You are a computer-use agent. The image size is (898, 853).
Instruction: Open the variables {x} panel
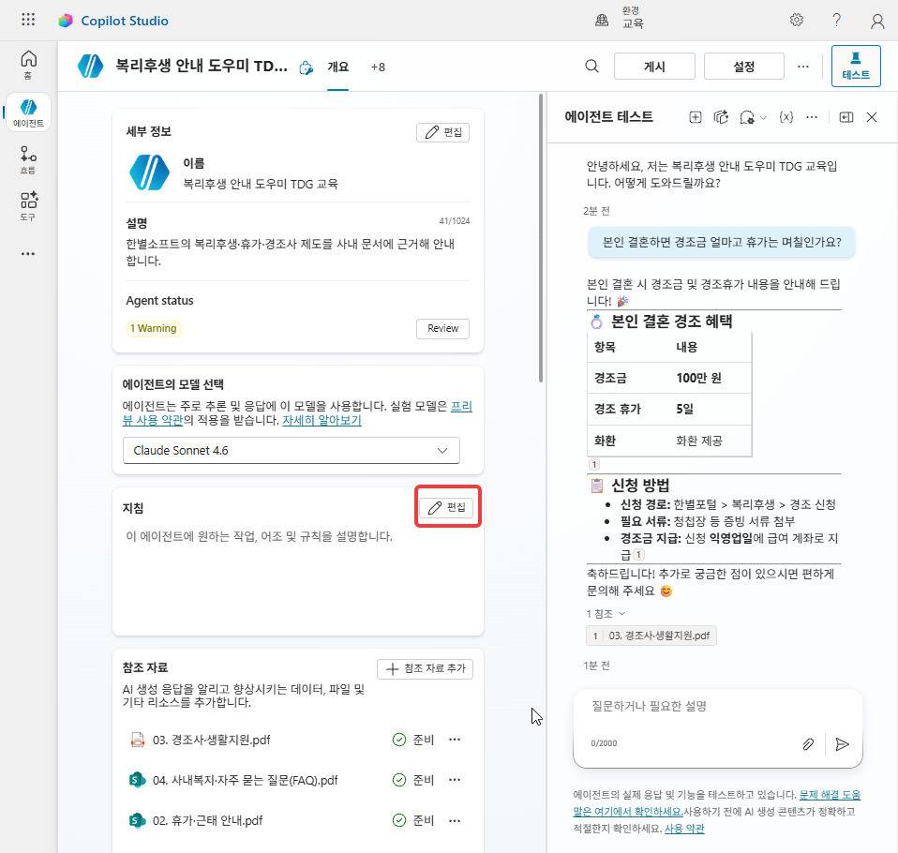(x=786, y=117)
